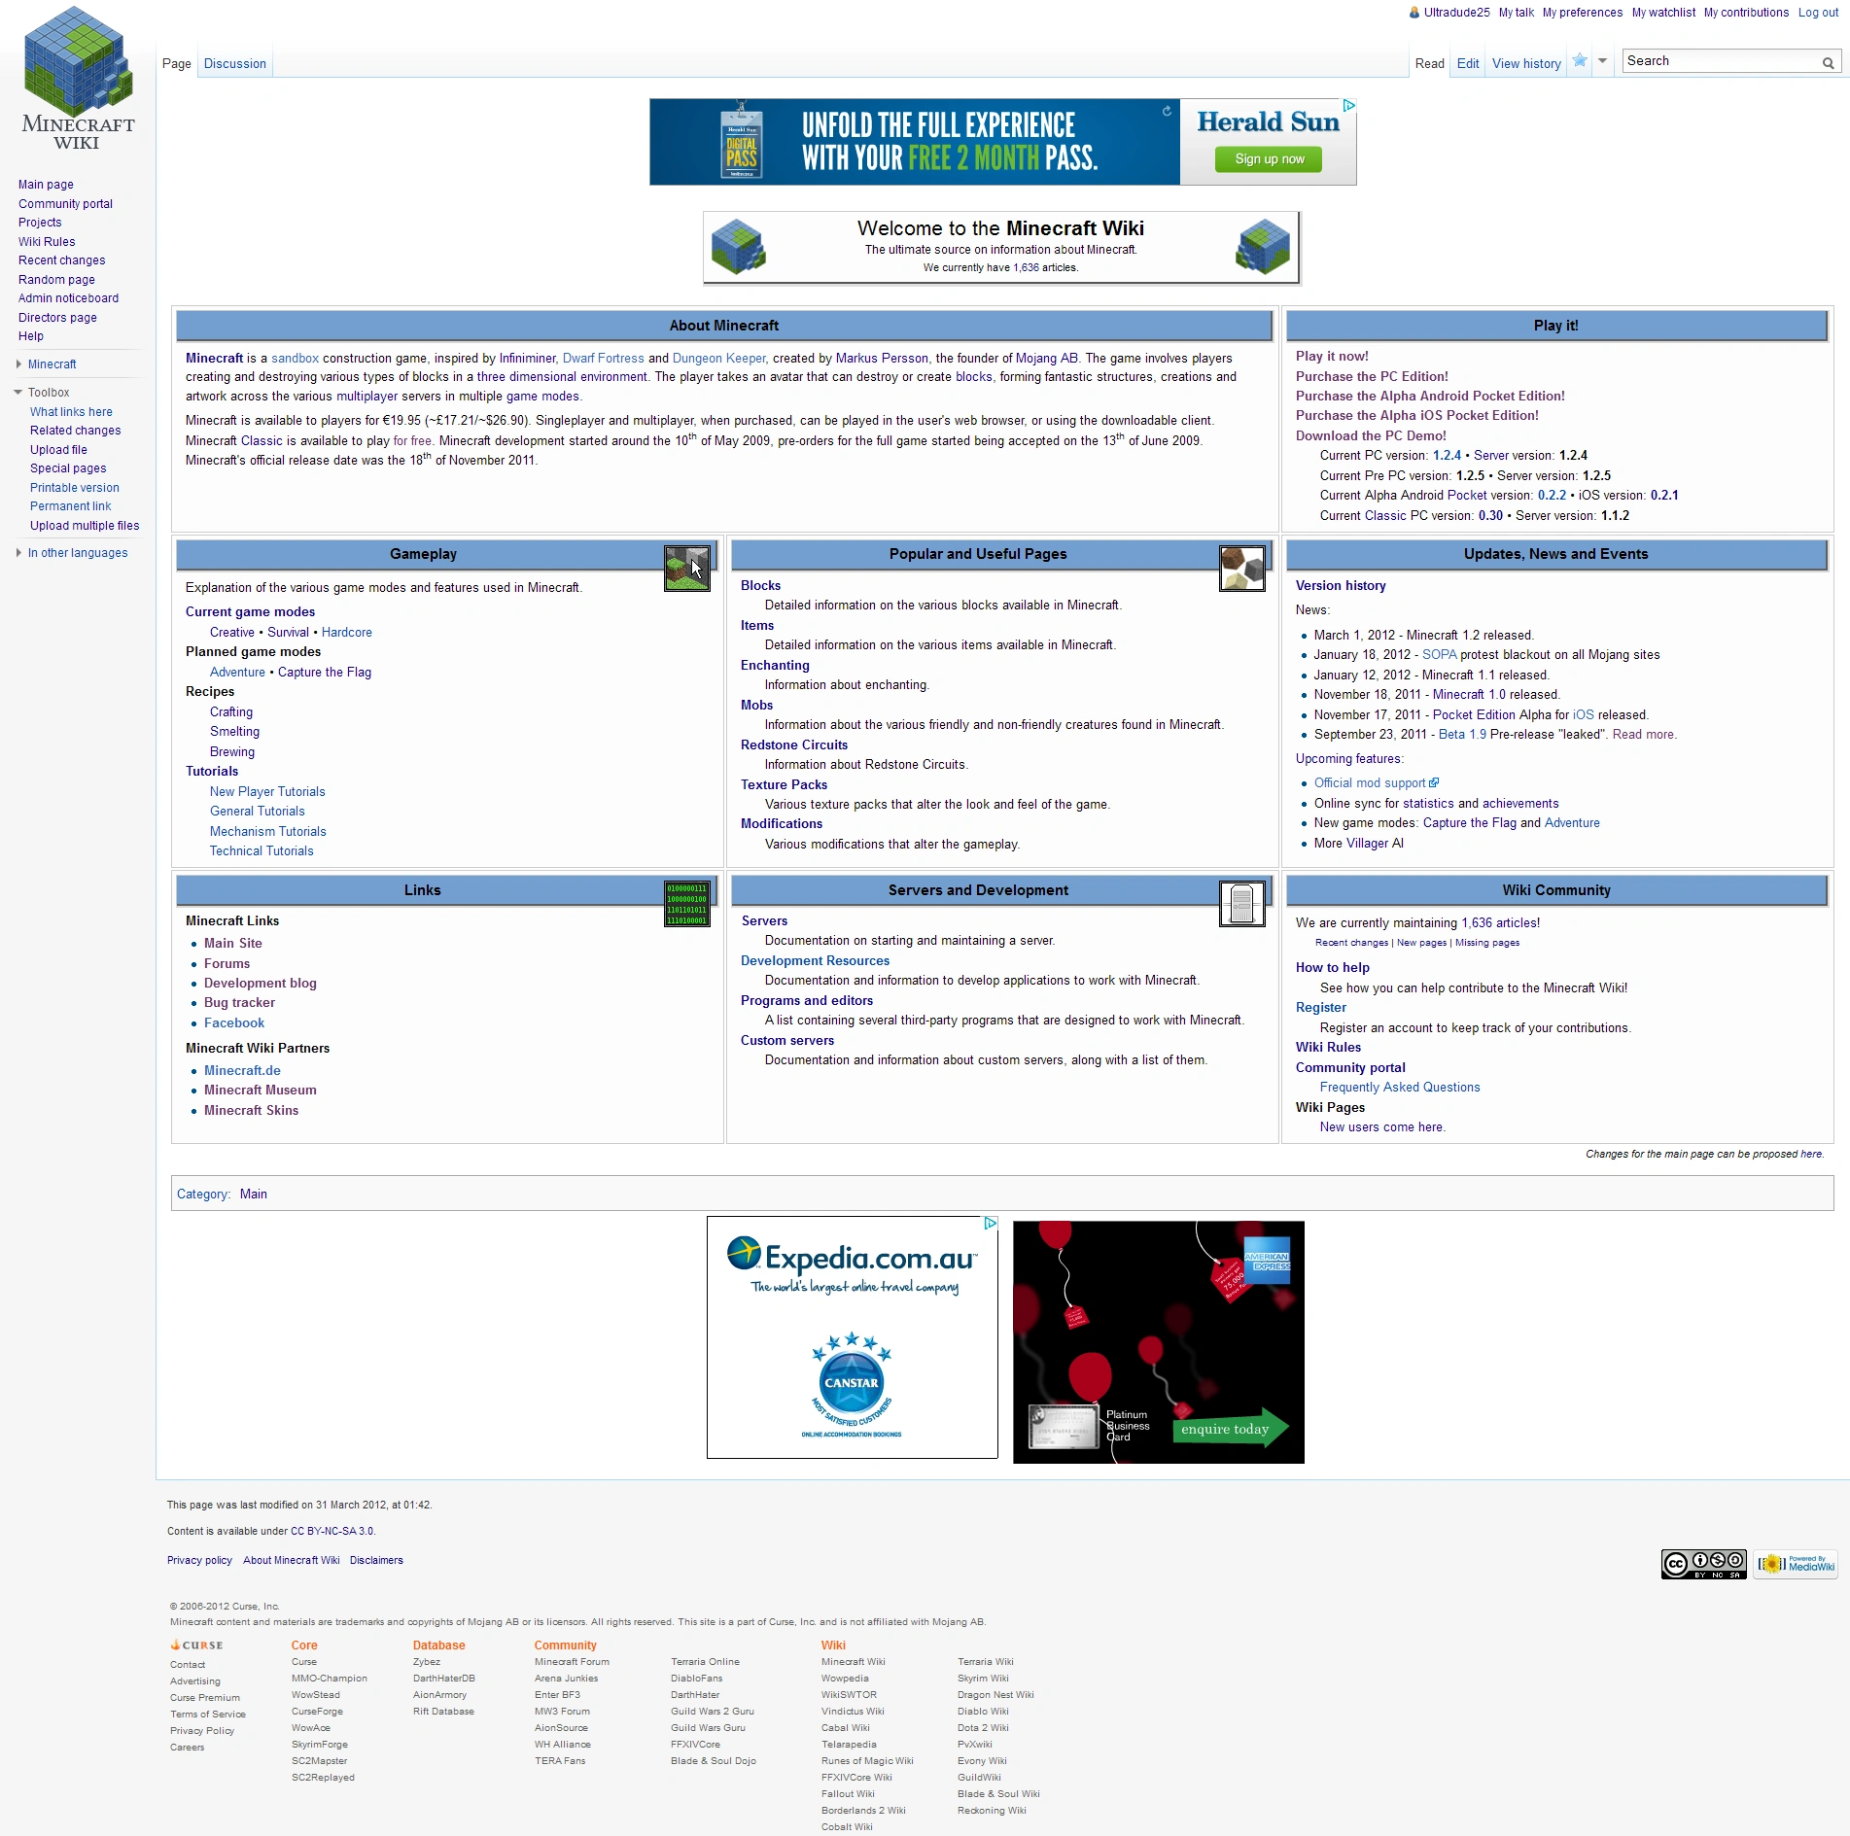Screen dimensions: 1850x1836
Task: Click the Links binary code icon
Action: point(686,904)
